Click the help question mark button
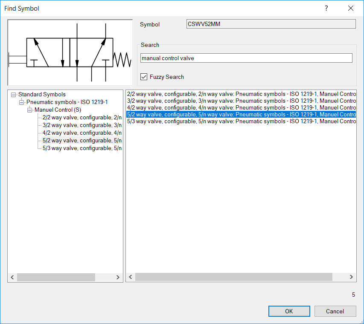Image resolution: width=364 pixels, height=324 pixels. click(x=326, y=9)
